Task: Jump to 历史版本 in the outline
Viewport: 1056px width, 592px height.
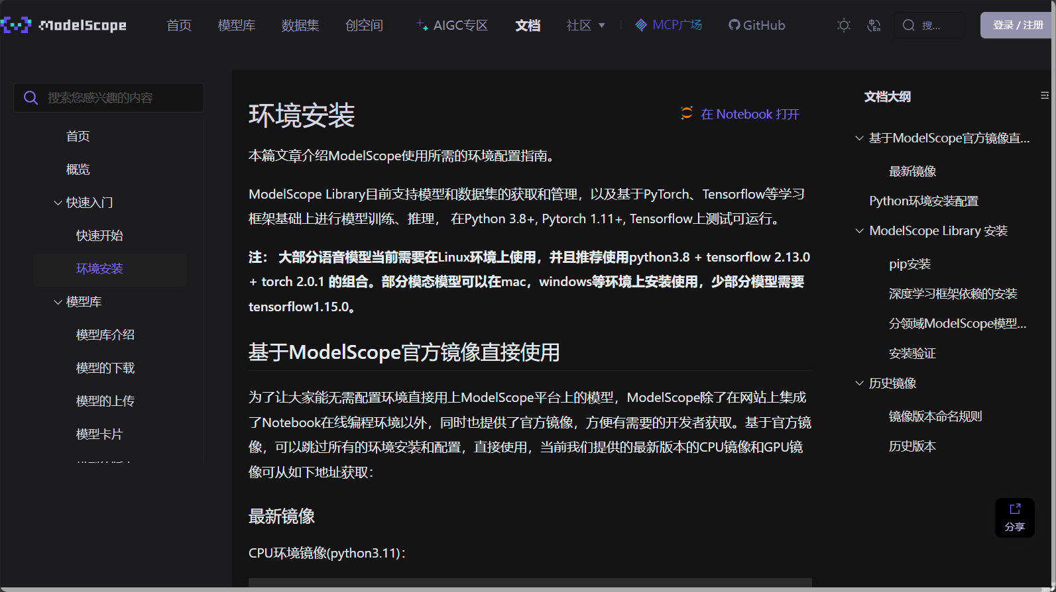Action: (x=912, y=446)
